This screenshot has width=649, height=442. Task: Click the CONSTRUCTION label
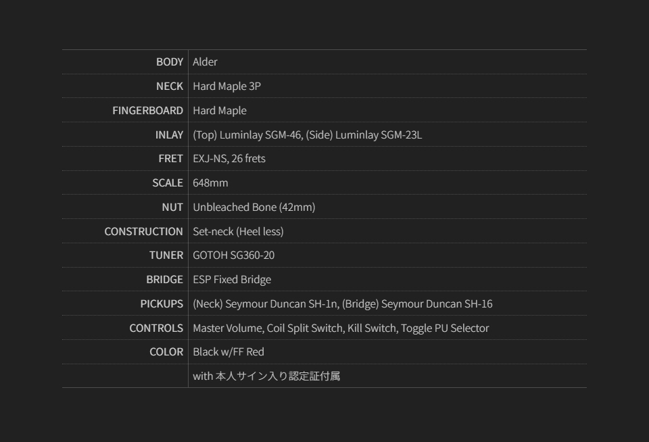pos(143,231)
